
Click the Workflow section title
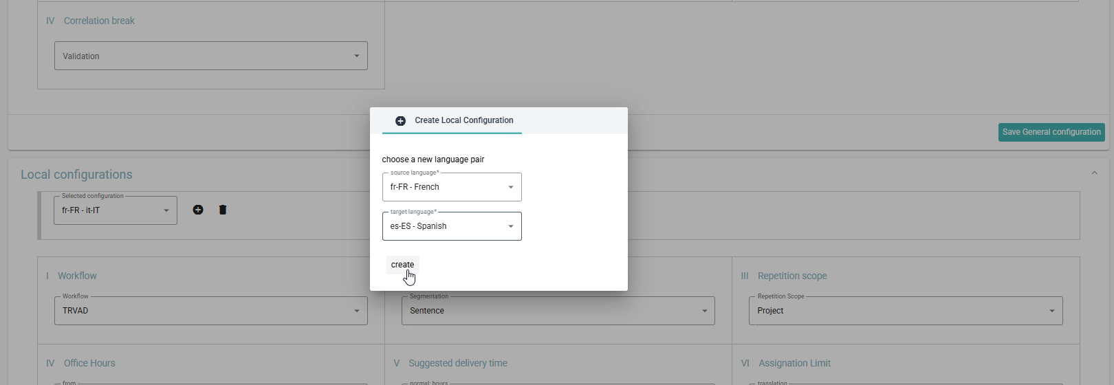(77, 276)
